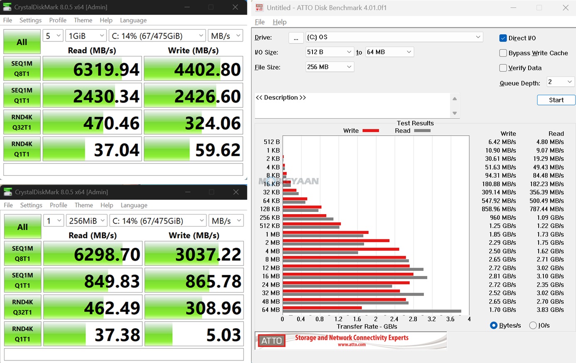Click the 960 MB/s write value in ATTO

503,217
